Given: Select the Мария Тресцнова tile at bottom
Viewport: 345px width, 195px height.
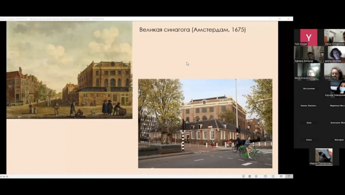Looking at the screenshot, I should [x=324, y=157].
